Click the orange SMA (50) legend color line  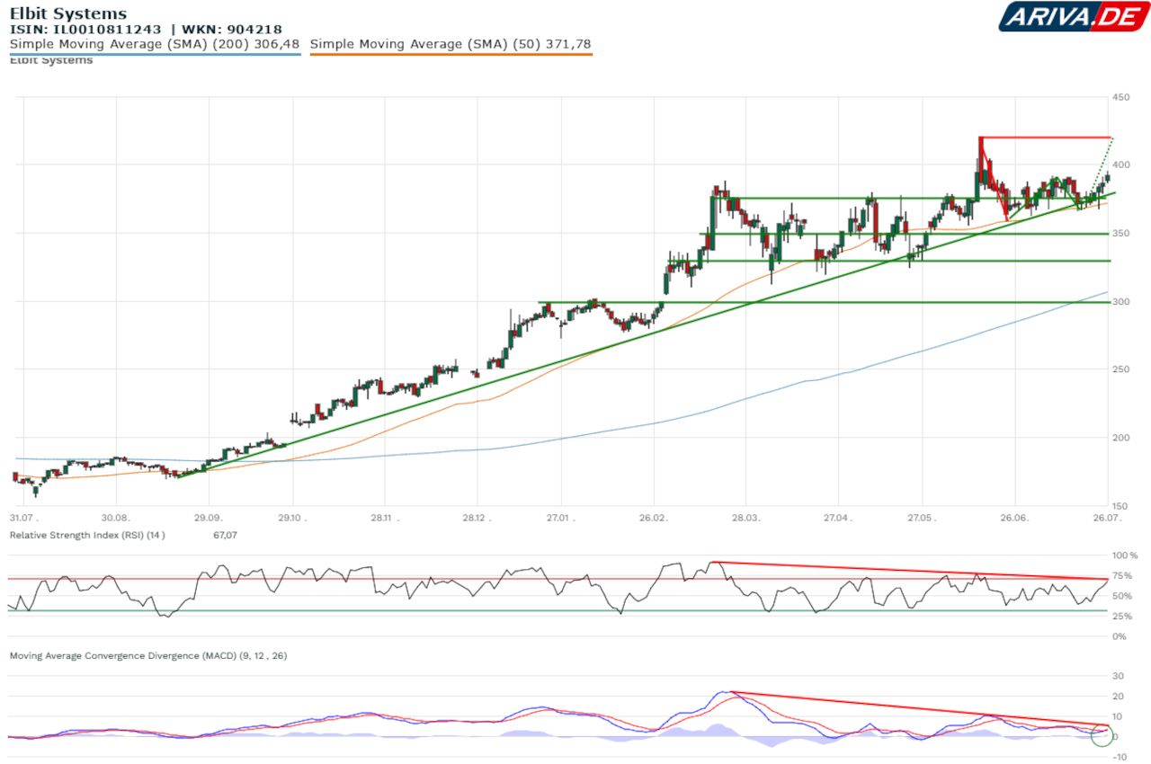tap(451, 54)
